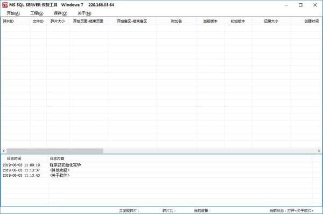The width and height of the screenshot is (323, 214).
Task: Open the 保存(Q) menu
Action: point(60,13)
